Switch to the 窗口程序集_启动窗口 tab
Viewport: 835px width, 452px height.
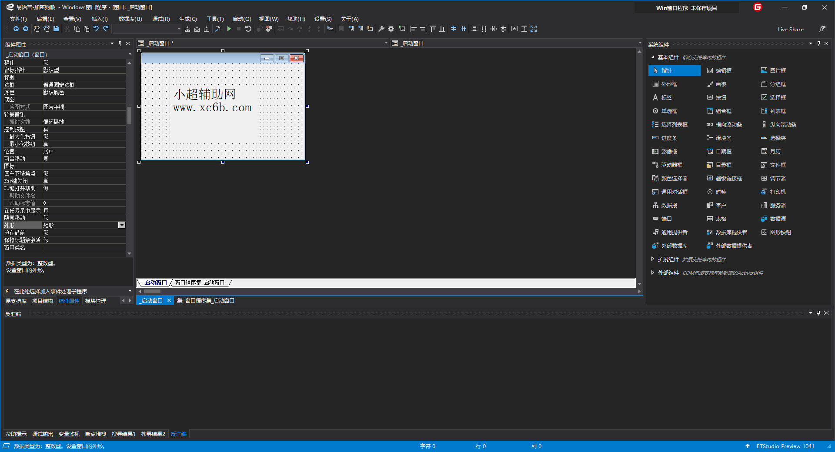pos(200,282)
